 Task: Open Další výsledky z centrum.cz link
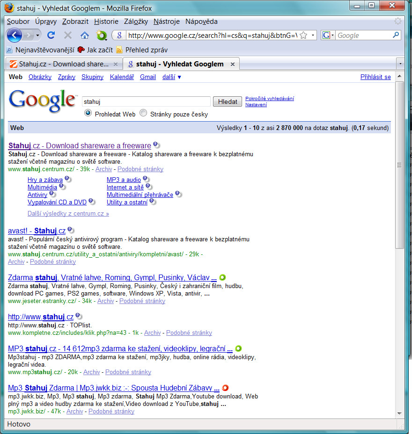pyautogui.click(x=68, y=214)
